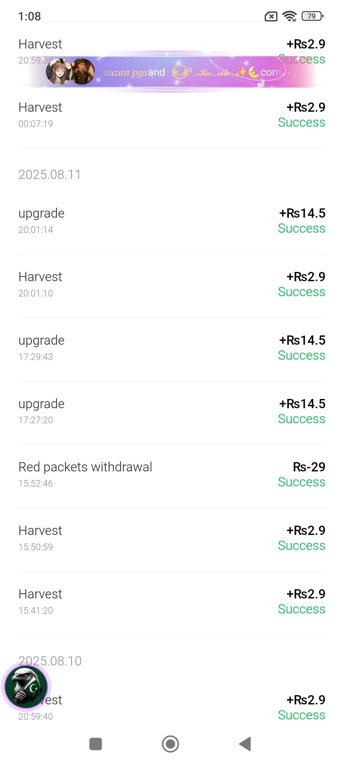Open Harvest record at 15:50:59
The height and width of the screenshot is (766, 344).
172,538
